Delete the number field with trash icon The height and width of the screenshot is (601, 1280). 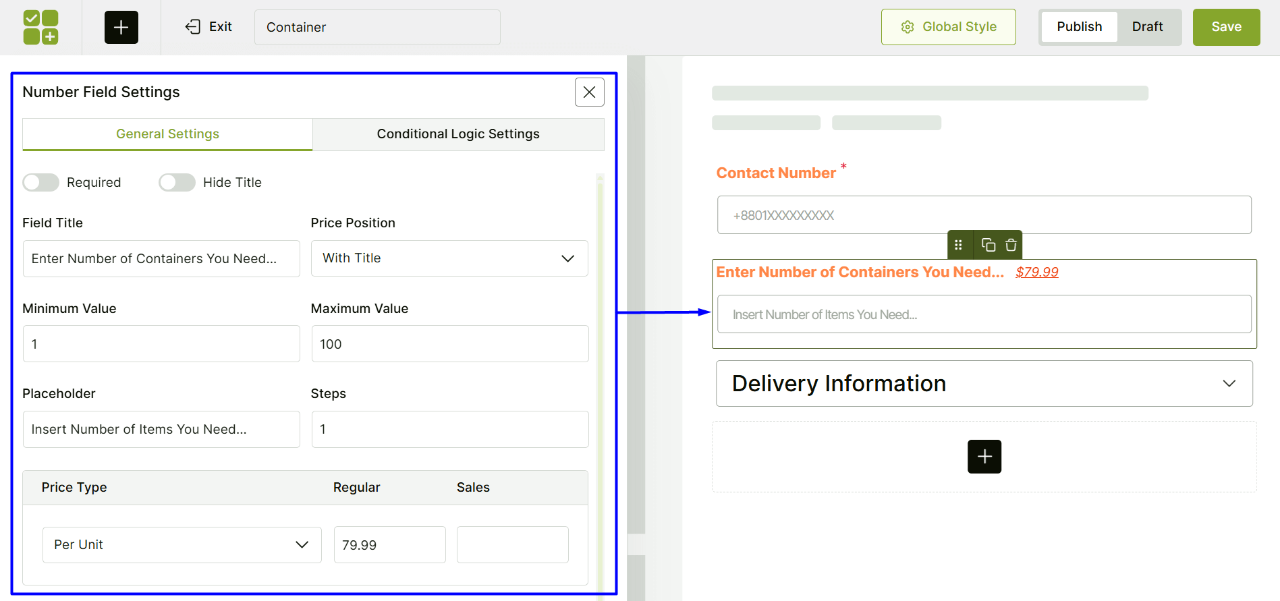[1011, 245]
